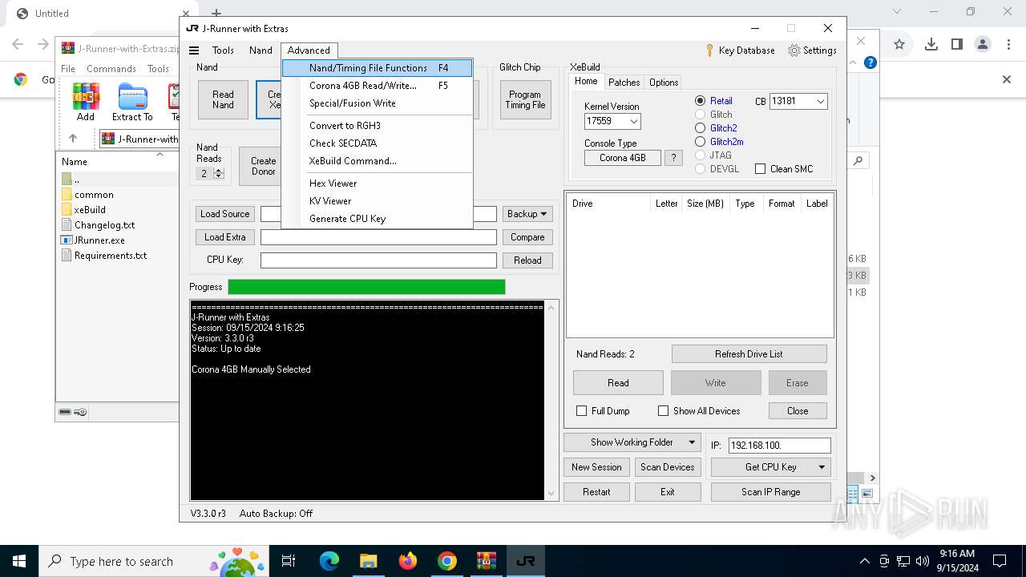This screenshot has height=577, width=1026.
Task: Click the Corona 4GB console type button
Action: (x=623, y=158)
